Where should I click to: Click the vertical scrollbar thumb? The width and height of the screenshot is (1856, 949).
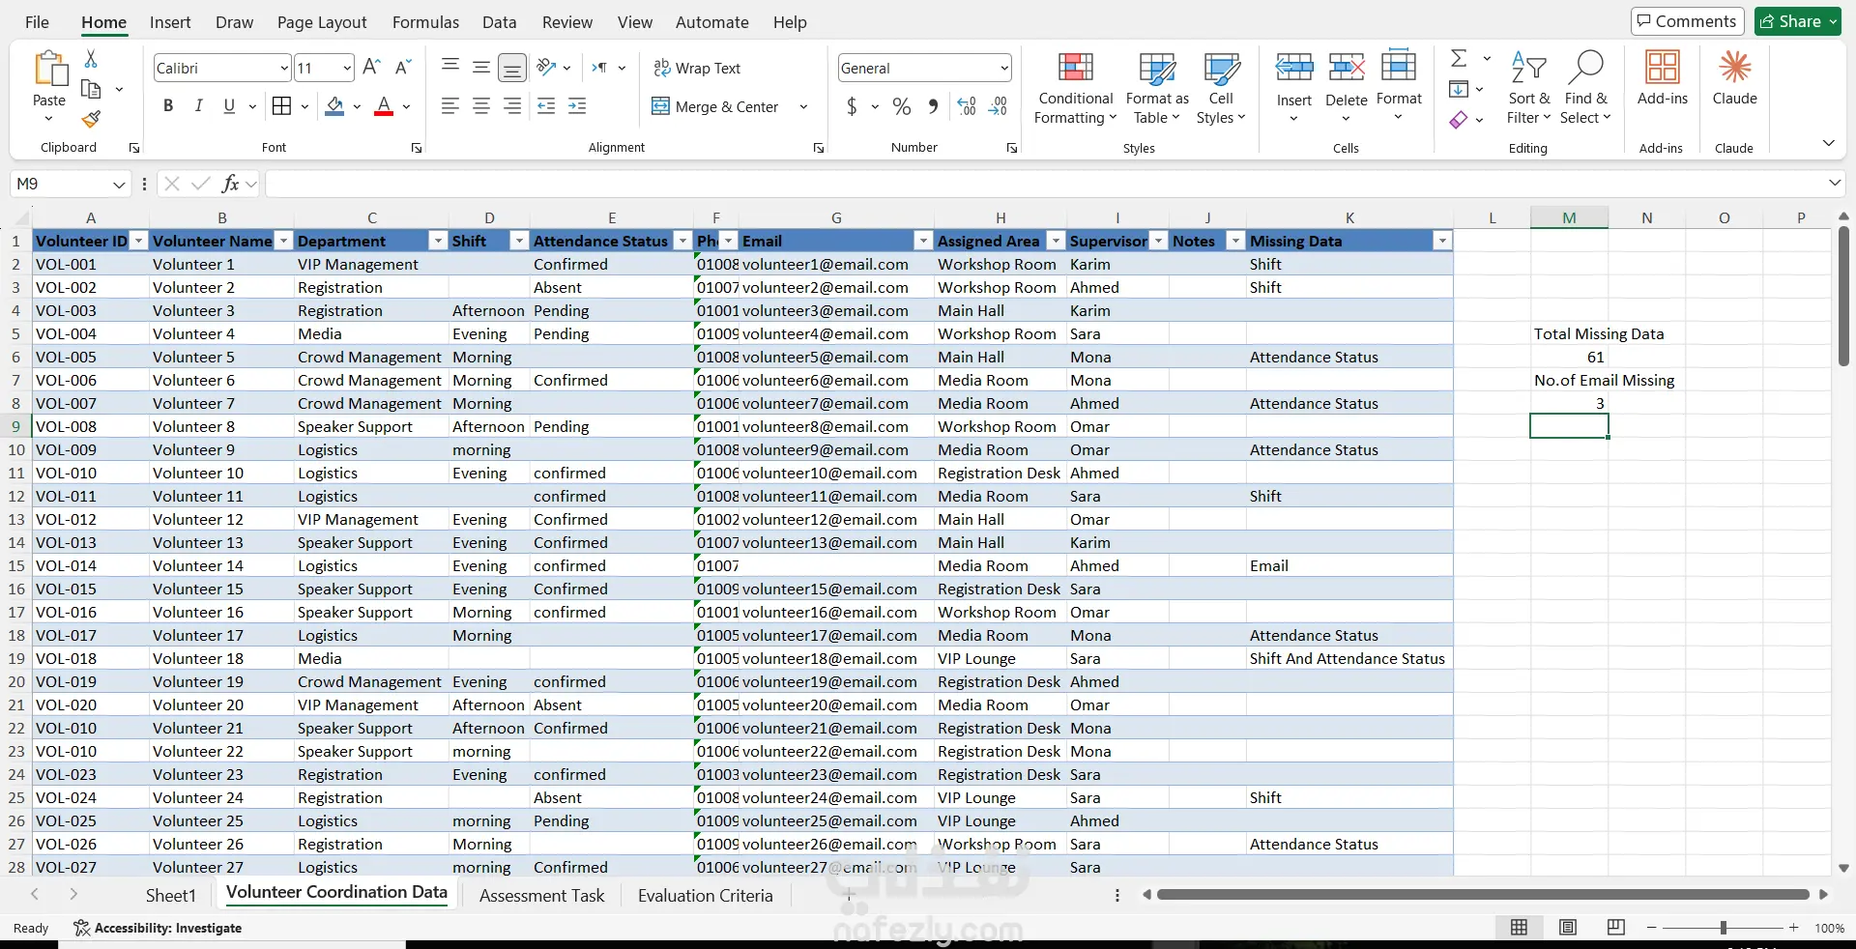pyautogui.click(x=1843, y=296)
